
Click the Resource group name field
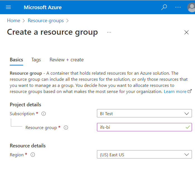point(144,127)
